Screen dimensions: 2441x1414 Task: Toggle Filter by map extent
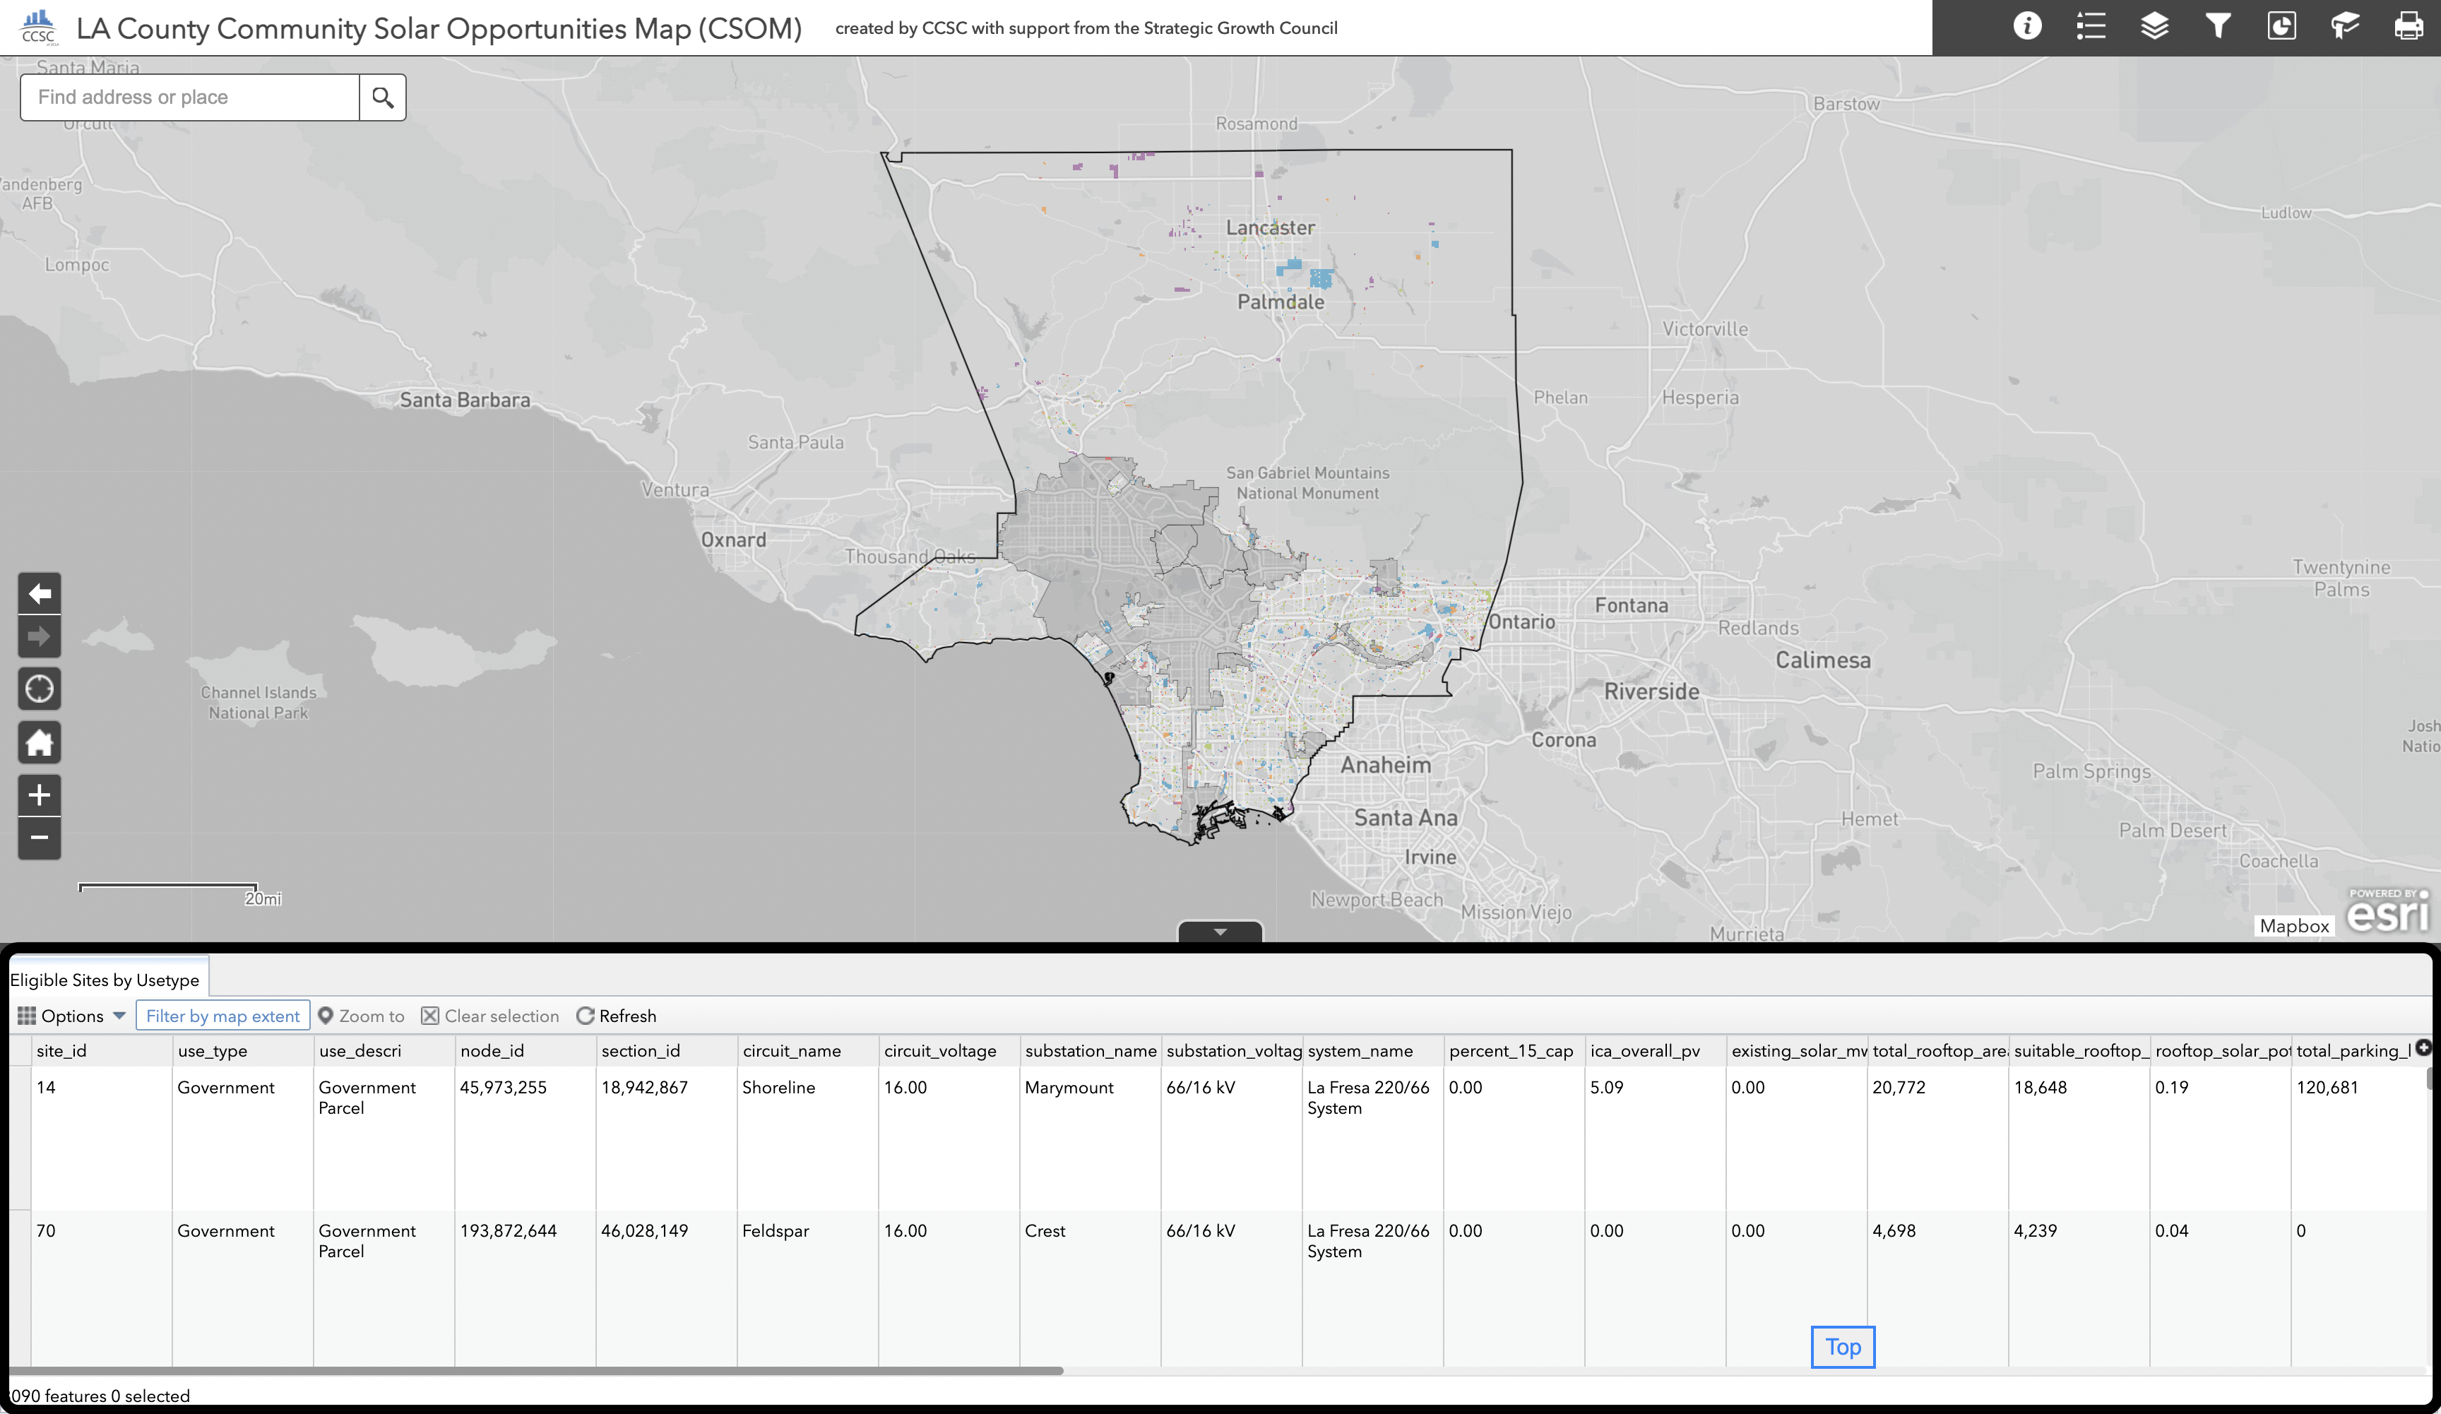[222, 1016]
